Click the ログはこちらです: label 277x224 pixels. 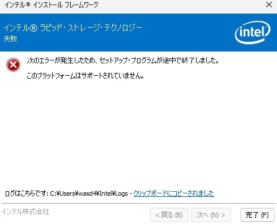[26, 193]
